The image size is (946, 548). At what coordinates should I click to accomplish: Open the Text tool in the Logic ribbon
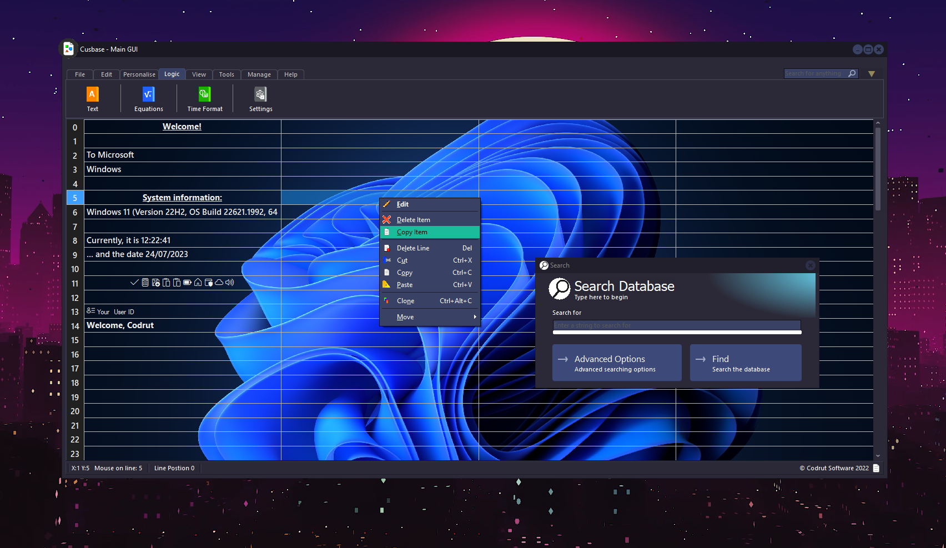click(x=93, y=99)
